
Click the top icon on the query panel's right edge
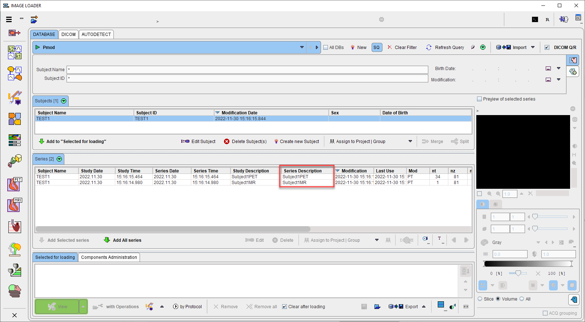point(573,60)
